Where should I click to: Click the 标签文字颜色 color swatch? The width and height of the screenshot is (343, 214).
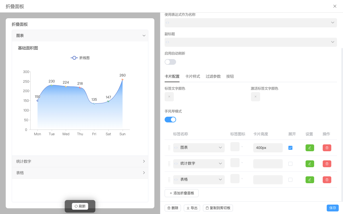[169, 97]
